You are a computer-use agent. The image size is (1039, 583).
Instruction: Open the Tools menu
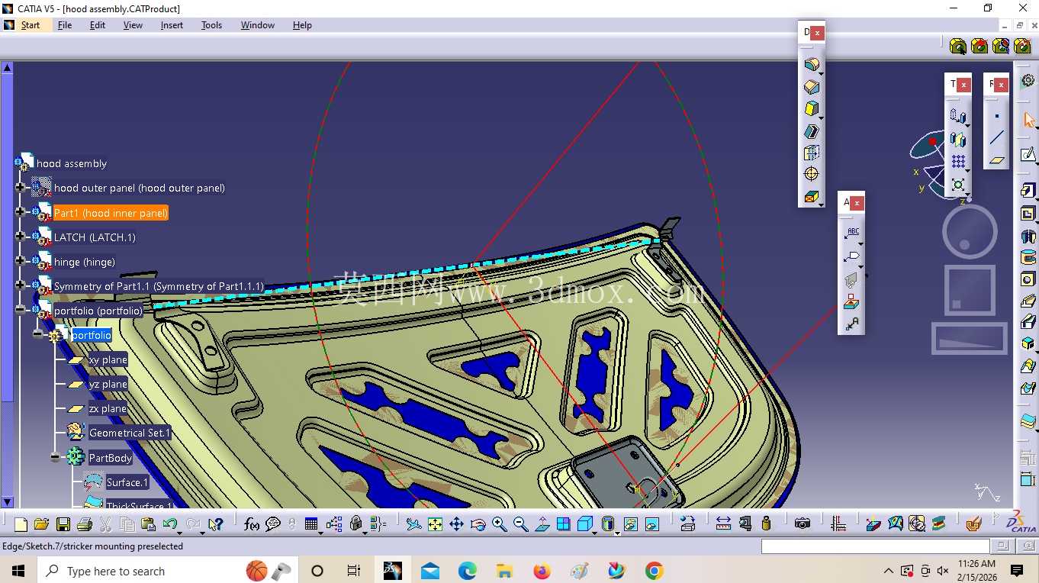coord(211,25)
